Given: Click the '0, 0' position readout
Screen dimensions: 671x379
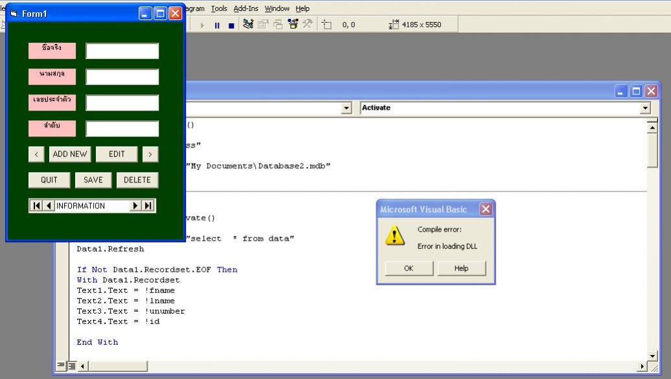Looking at the screenshot, I should (348, 25).
